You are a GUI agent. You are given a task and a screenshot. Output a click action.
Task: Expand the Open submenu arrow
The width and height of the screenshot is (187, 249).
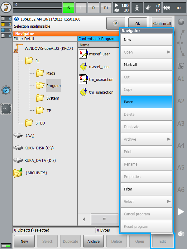coord(169,52)
